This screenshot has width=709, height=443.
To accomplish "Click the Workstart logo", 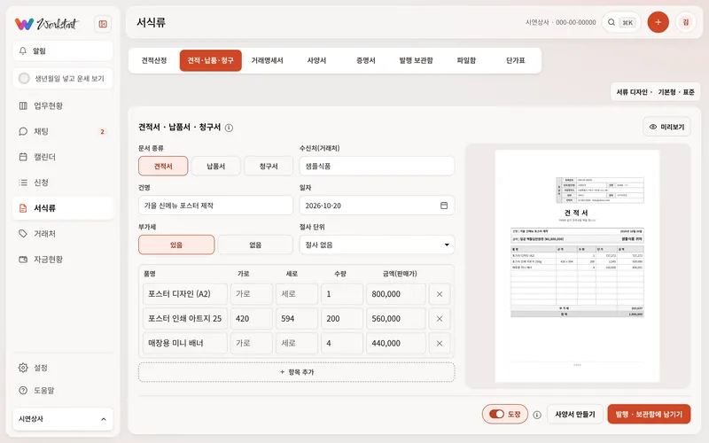I will point(47,24).
